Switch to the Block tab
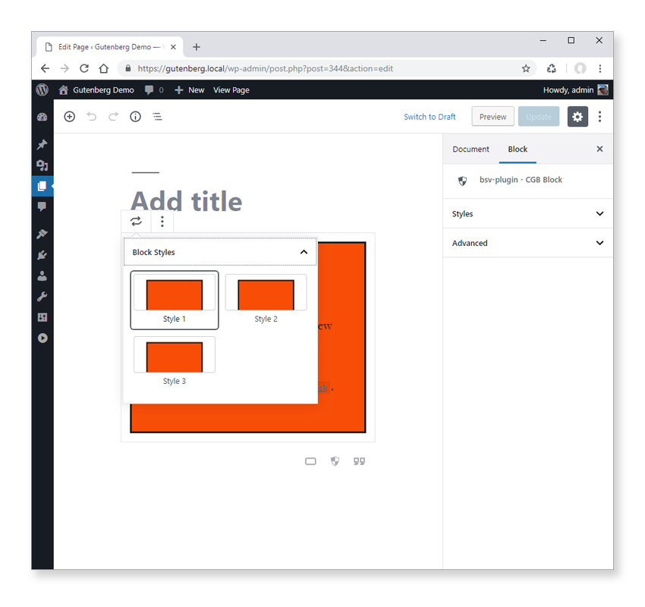 [518, 149]
